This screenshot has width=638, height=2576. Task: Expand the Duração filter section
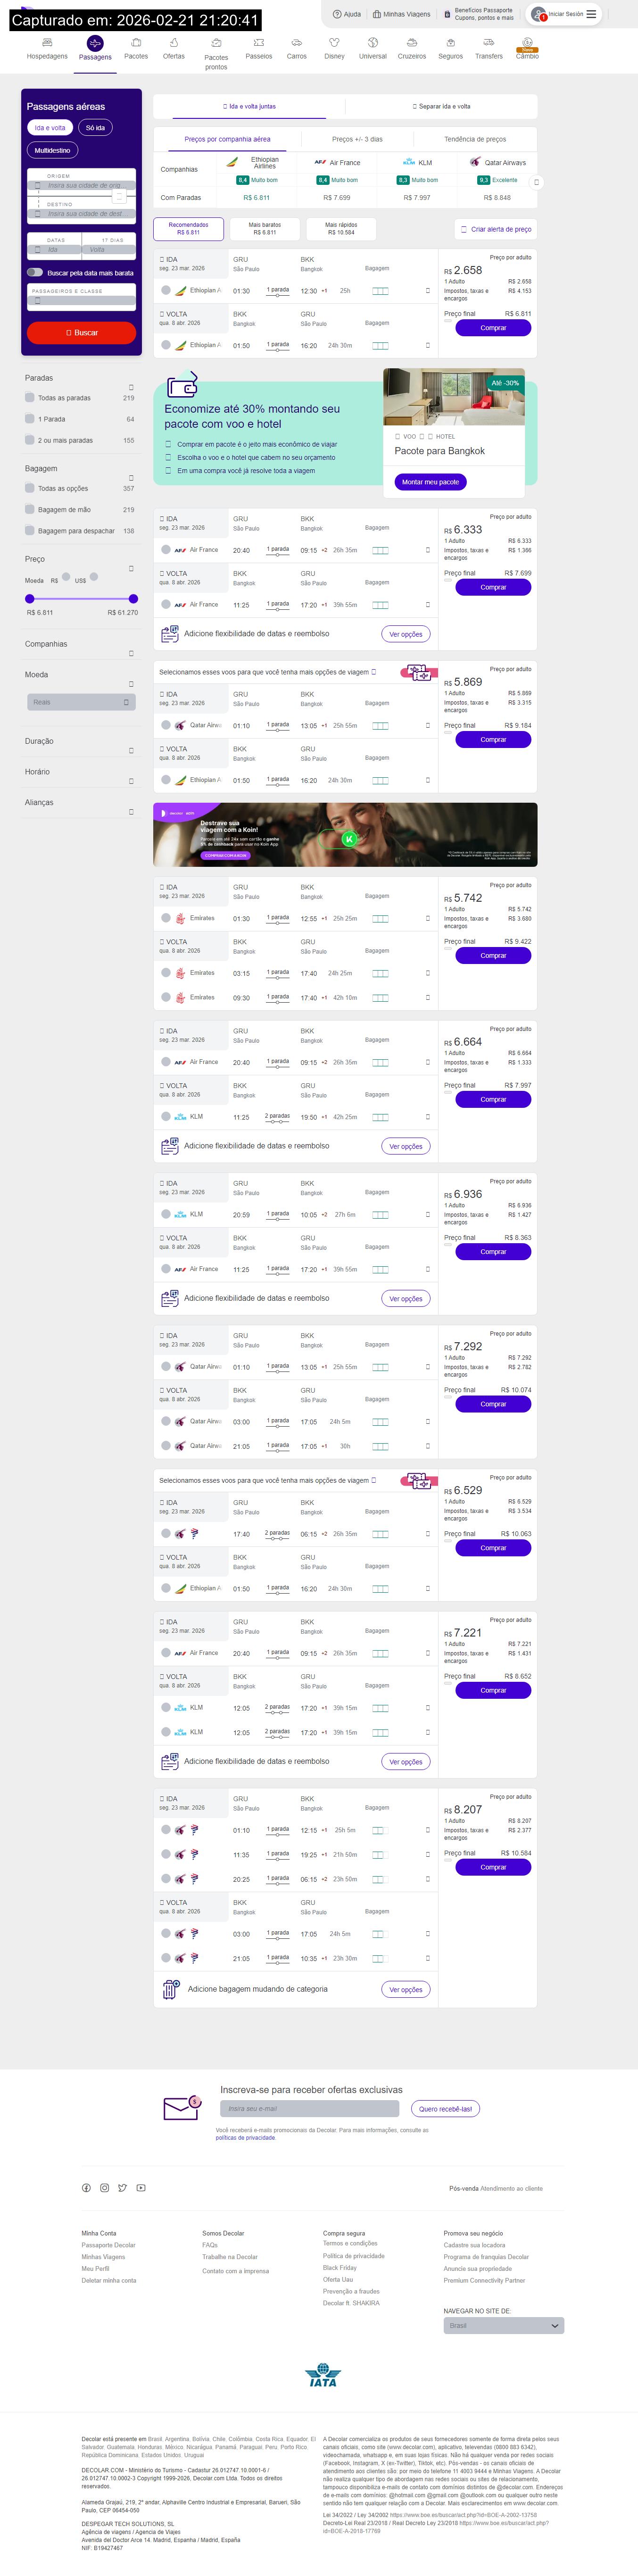pyautogui.click(x=131, y=751)
